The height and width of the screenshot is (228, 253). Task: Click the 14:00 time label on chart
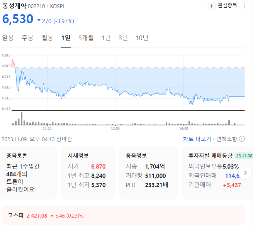183,128
